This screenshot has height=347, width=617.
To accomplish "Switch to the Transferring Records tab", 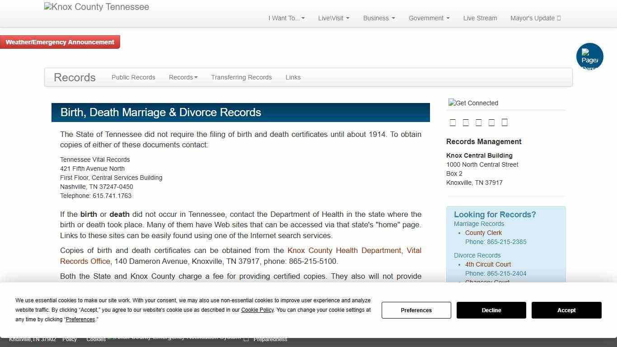I will 241,77.
